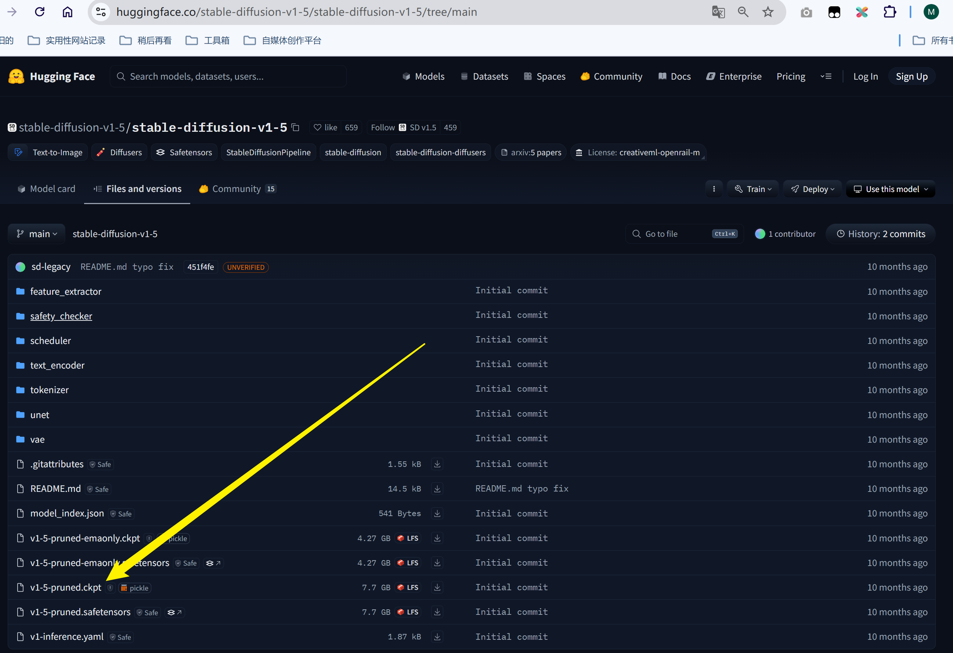Open the 工具箱 bookmark folder
The width and height of the screenshot is (953, 653).
[x=208, y=41]
